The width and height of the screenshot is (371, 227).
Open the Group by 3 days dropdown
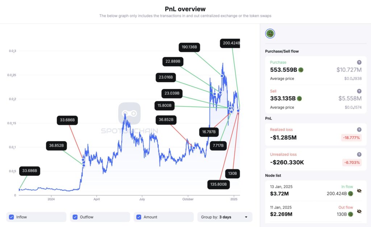(225, 217)
